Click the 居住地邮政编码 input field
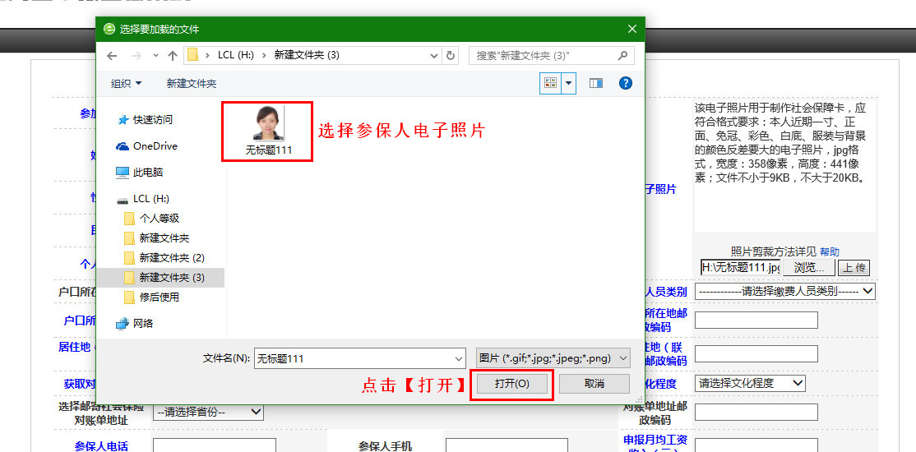 coord(756,354)
